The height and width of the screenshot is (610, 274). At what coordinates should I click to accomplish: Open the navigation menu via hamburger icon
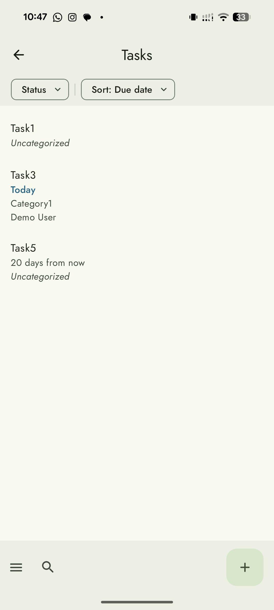(16, 567)
